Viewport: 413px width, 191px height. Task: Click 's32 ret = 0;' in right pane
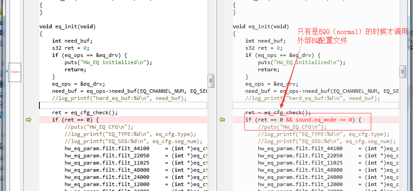pyautogui.click(x=264, y=48)
